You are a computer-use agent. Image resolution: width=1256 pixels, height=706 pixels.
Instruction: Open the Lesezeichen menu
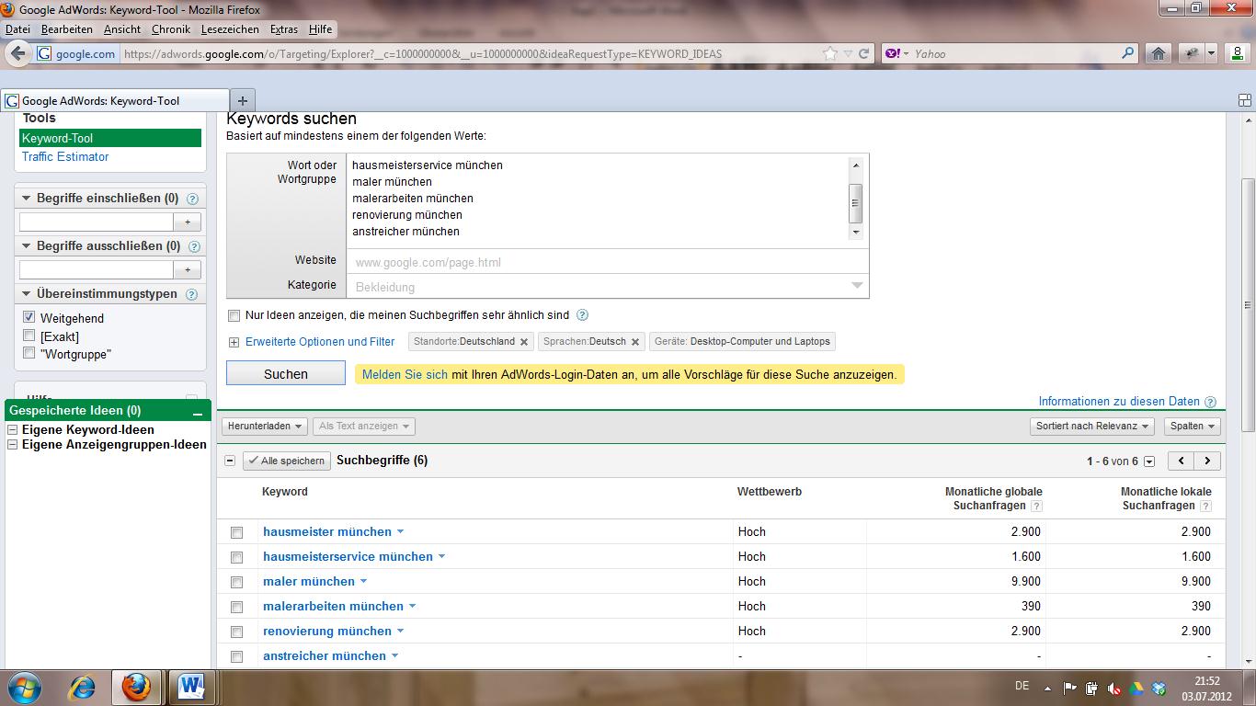(x=230, y=29)
